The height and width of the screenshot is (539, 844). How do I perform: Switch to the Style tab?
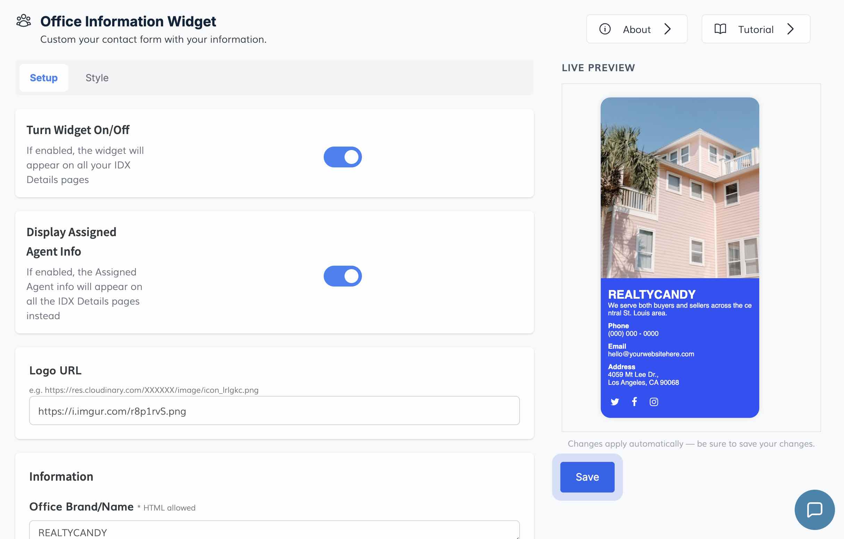click(97, 78)
